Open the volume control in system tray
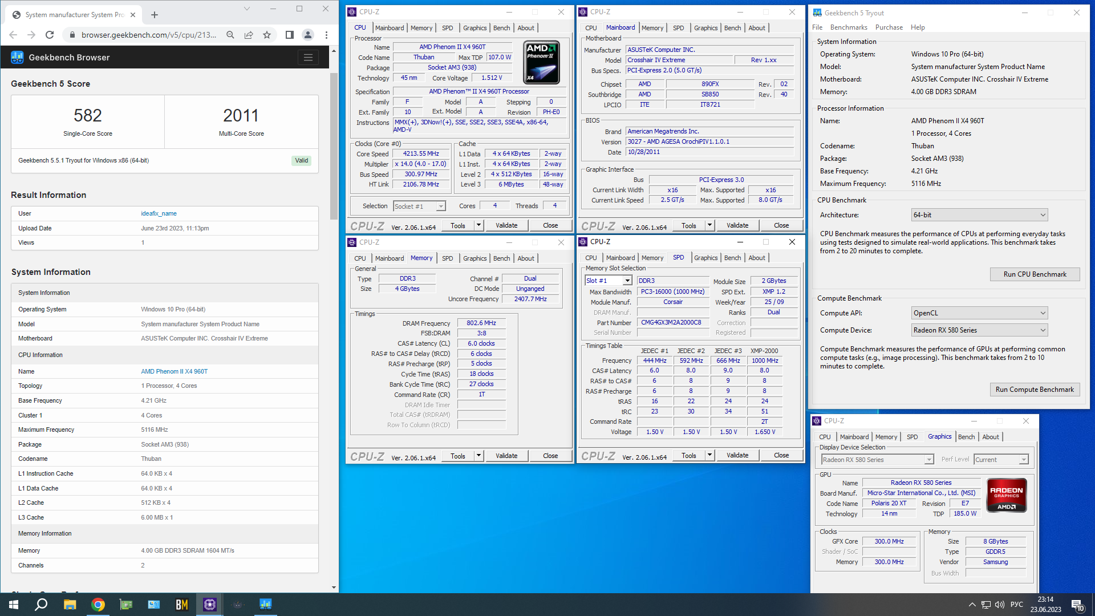This screenshot has width=1095, height=616. (999, 605)
